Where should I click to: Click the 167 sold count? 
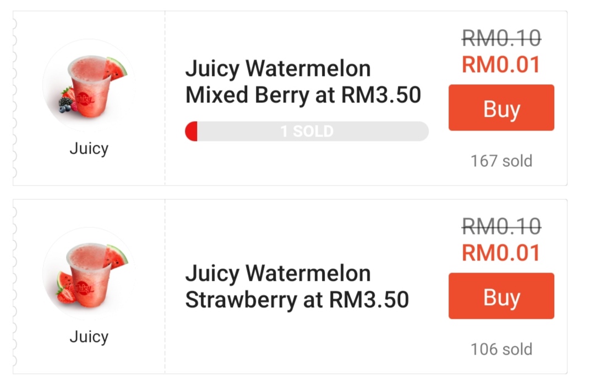pos(501,161)
